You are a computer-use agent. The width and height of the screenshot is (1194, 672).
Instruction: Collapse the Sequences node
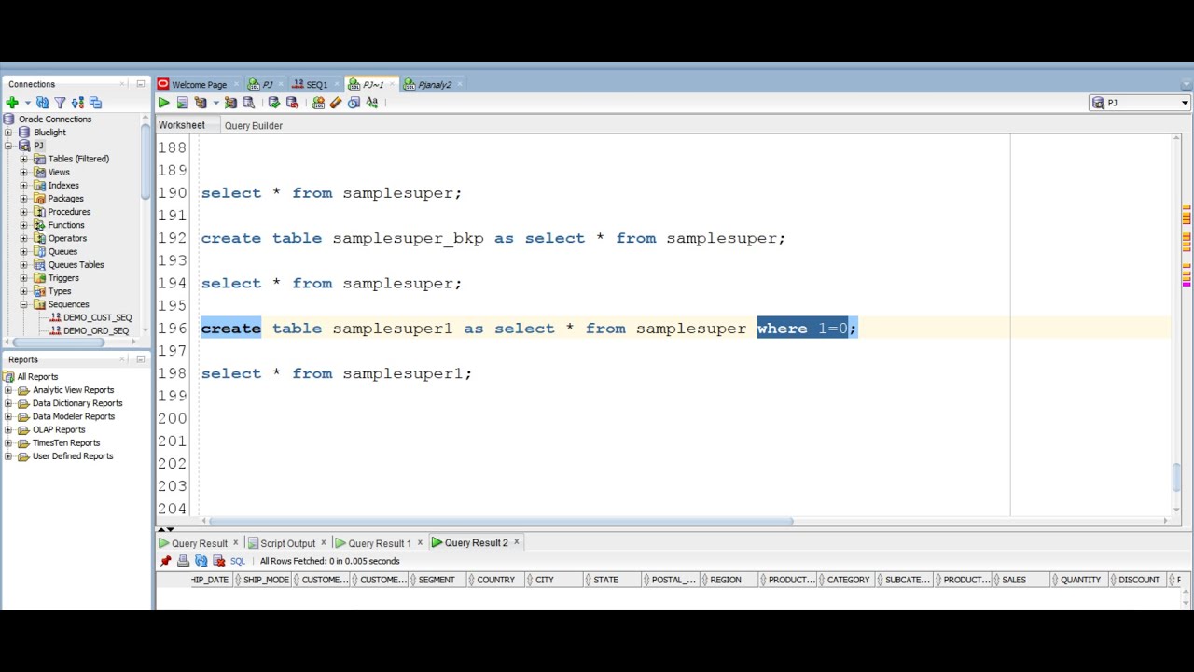tap(24, 304)
